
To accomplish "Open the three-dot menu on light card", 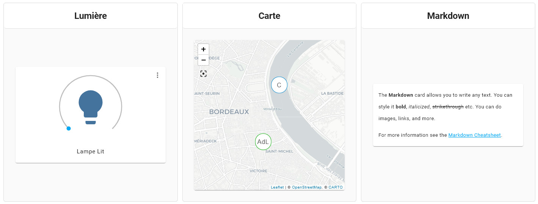I will coord(157,75).
